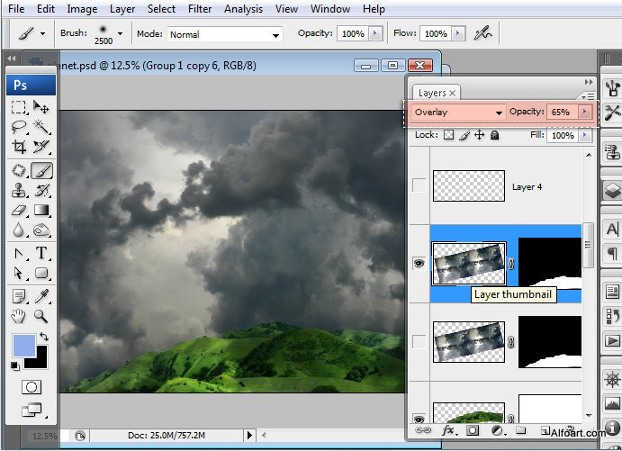Open the brush Mode Normal dropdown
Viewport: 622px width, 451px height.
pos(223,34)
